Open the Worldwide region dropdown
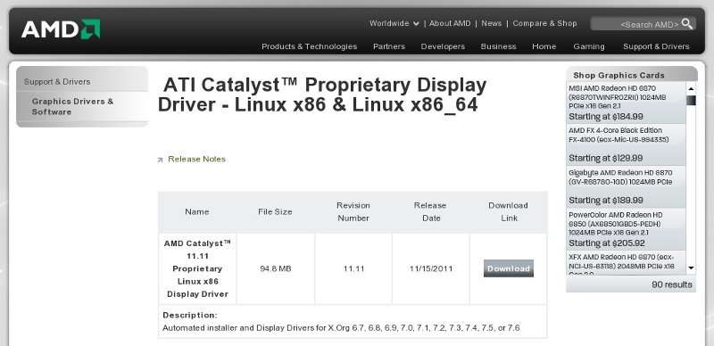This screenshot has width=714, height=346. (x=394, y=23)
